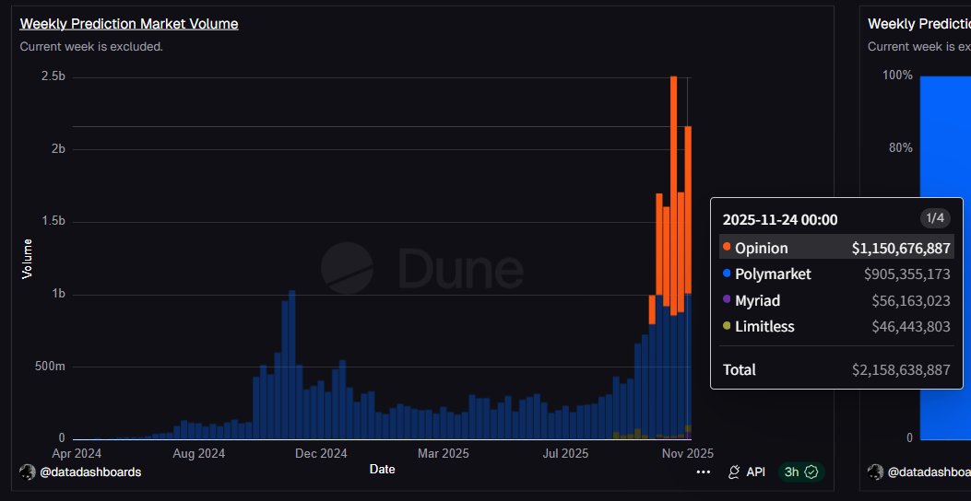Screen dimensions: 971x501
Task: Click the Nov 2025 axis label
Action: point(687,454)
